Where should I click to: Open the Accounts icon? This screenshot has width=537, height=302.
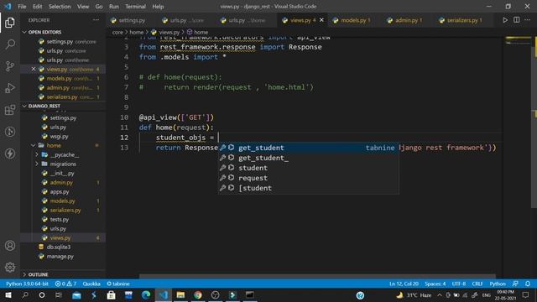(x=10, y=246)
